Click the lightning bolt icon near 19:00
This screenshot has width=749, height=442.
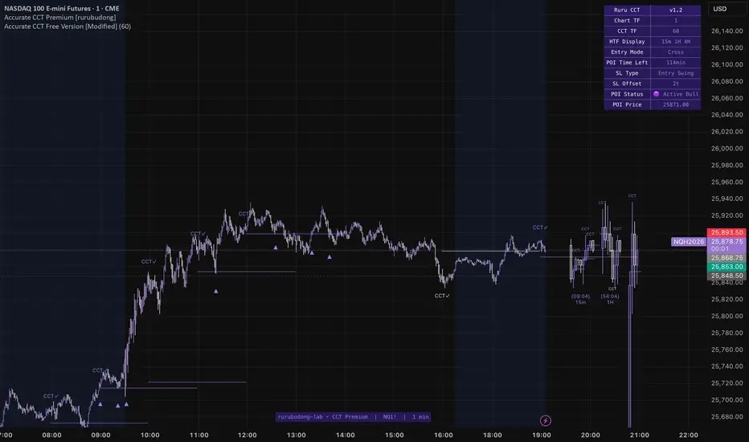pos(545,420)
